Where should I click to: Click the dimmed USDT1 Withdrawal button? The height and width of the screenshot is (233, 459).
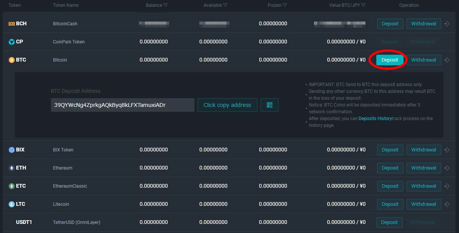(423, 222)
